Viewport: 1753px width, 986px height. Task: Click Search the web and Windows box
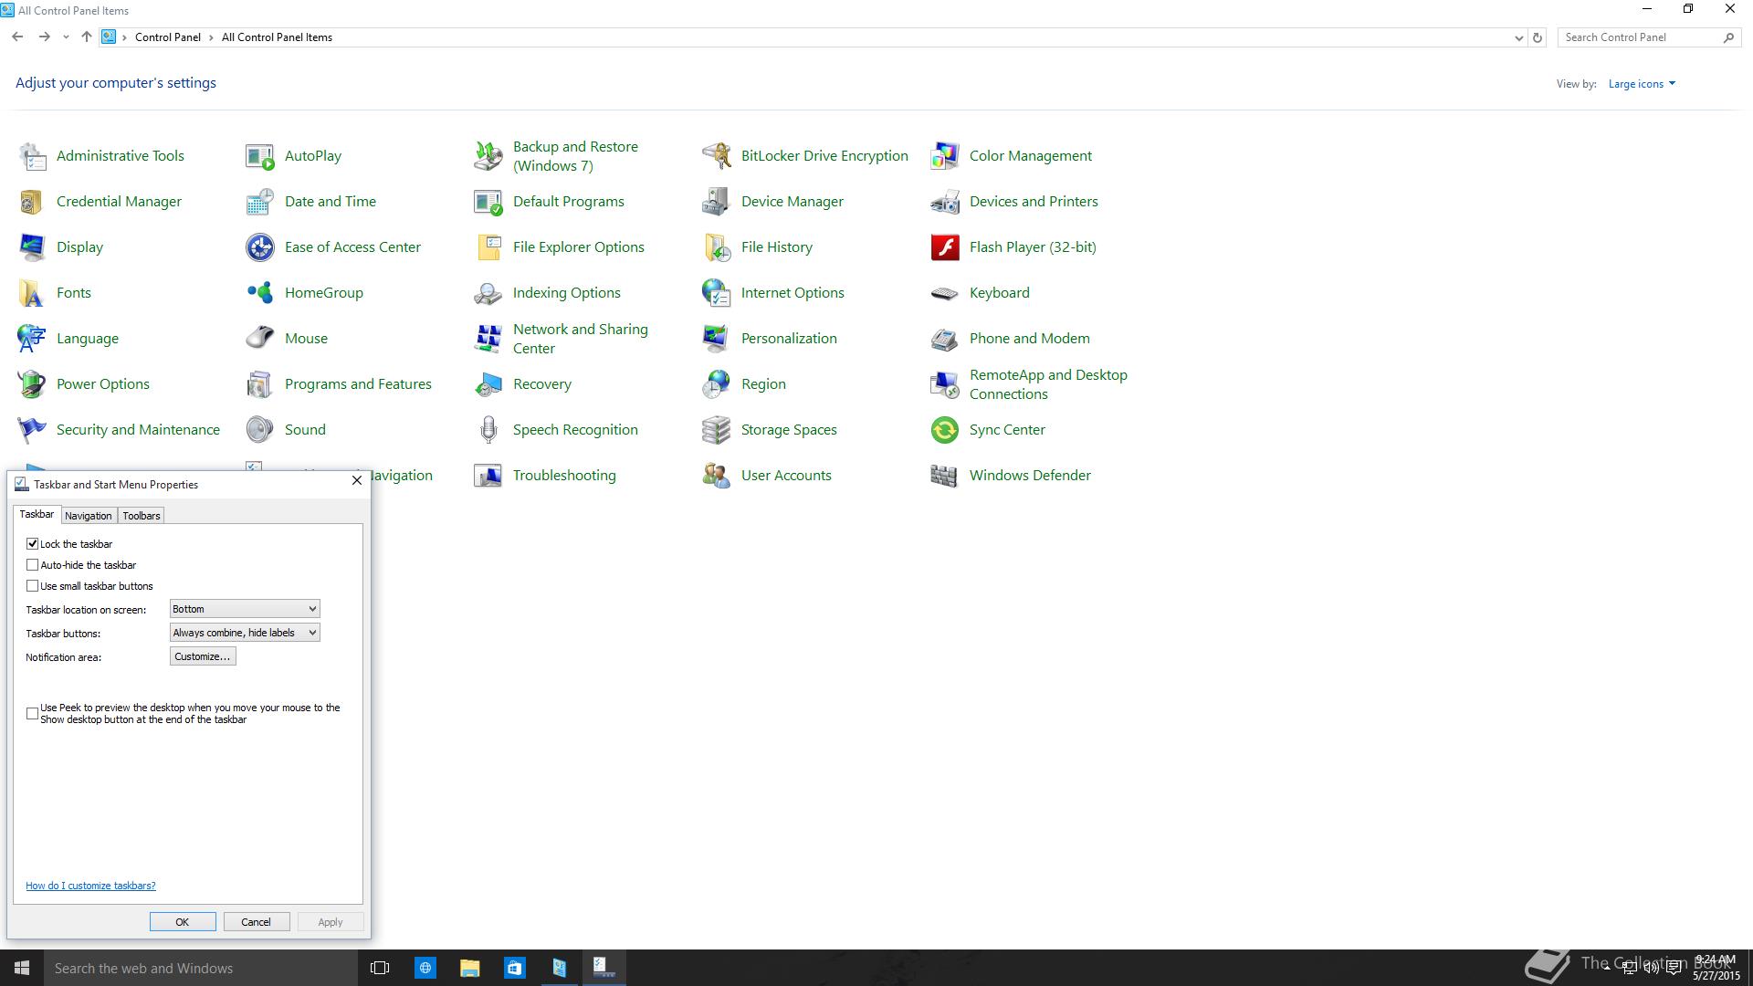(x=201, y=968)
